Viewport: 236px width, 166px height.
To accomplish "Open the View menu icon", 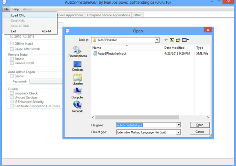I will coord(185,40).
